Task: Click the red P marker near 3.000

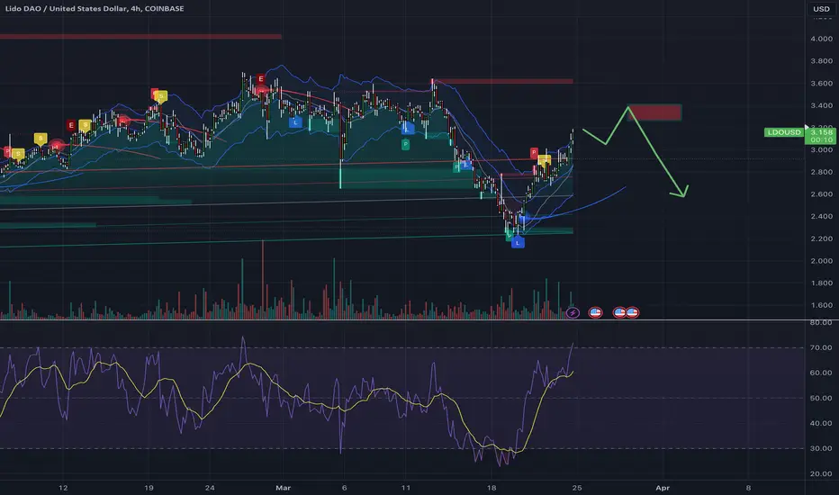Action: tap(534, 153)
